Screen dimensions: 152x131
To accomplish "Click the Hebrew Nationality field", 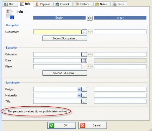I will [x=120, y=96].
